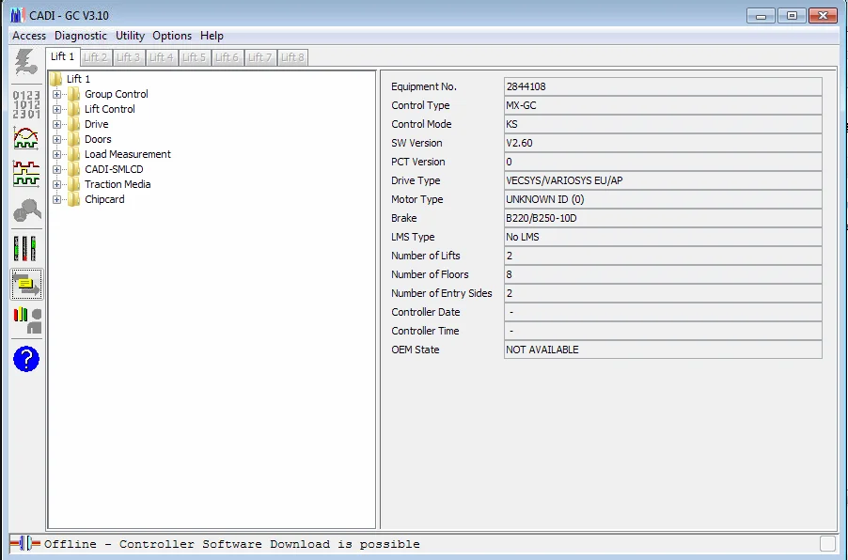This screenshot has width=848, height=560.
Task: Click the Group Control folder icon
Action: [x=74, y=94]
